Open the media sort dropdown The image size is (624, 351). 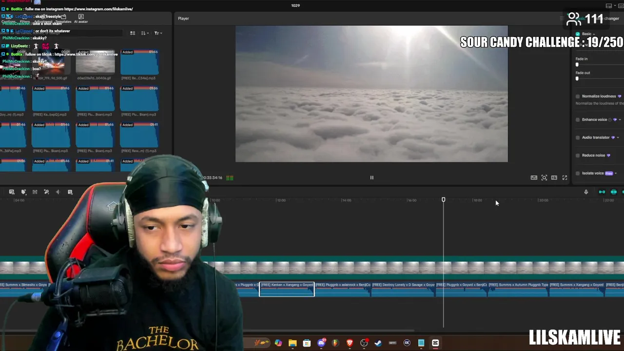(x=145, y=33)
